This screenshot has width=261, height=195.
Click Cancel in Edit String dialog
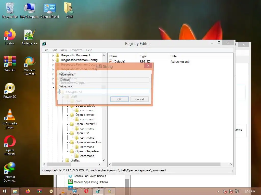click(139, 99)
